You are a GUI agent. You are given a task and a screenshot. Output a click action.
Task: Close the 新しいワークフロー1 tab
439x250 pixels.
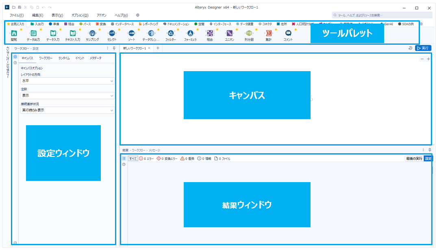click(x=149, y=48)
